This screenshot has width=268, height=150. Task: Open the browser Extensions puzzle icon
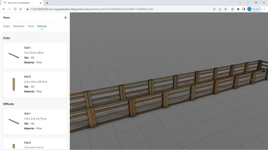238,9
